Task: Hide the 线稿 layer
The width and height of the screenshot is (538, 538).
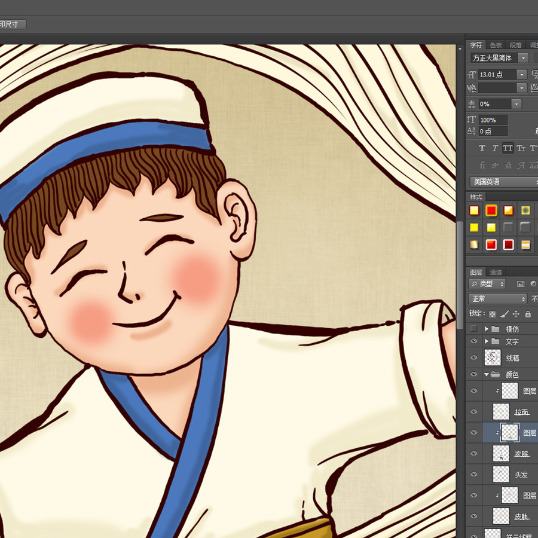Action: pos(473,357)
